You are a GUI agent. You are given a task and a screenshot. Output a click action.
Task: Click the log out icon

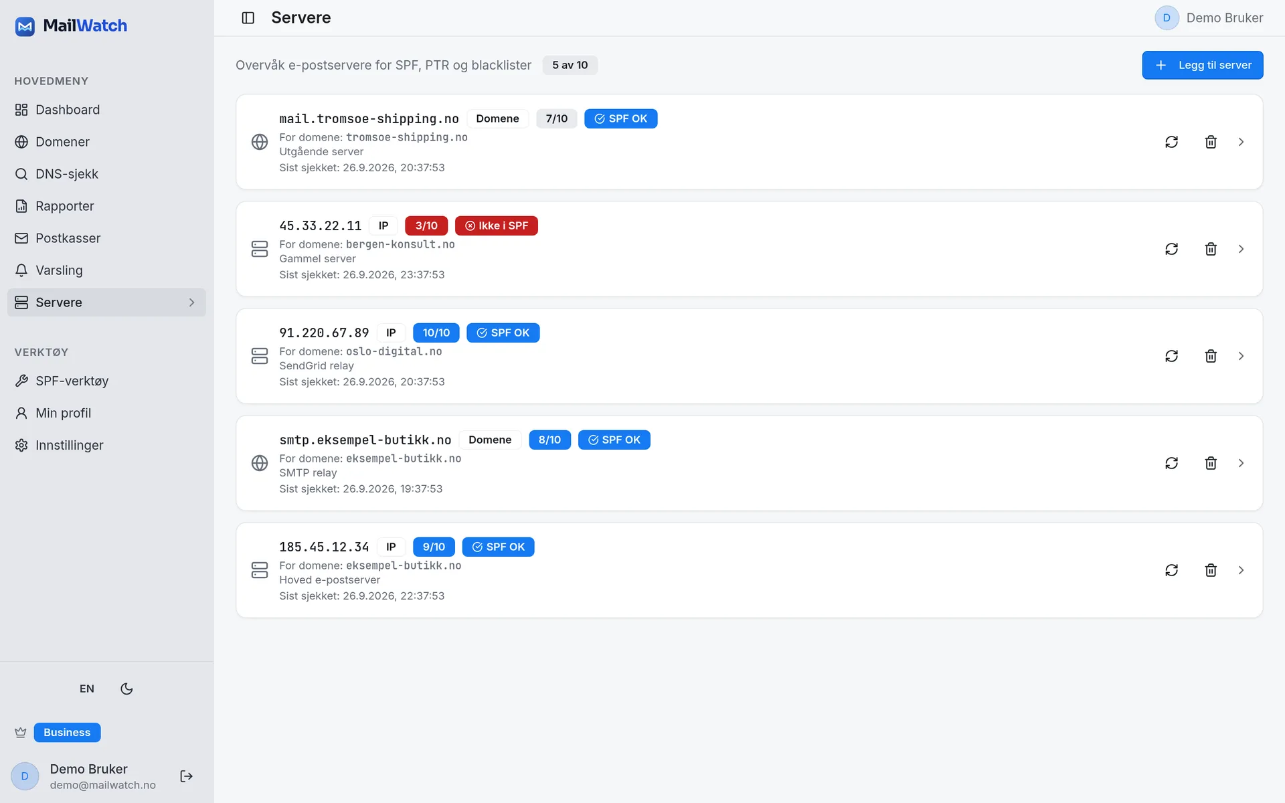pyautogui.click(x=187, y=776)
